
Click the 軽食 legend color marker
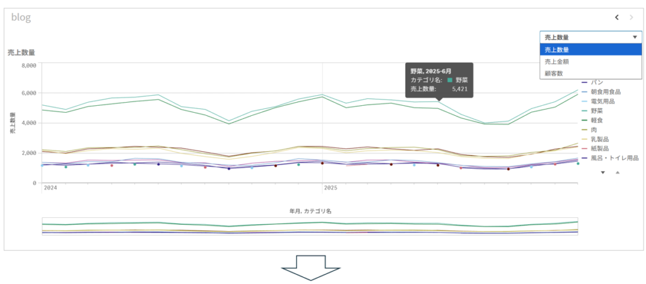584,120
